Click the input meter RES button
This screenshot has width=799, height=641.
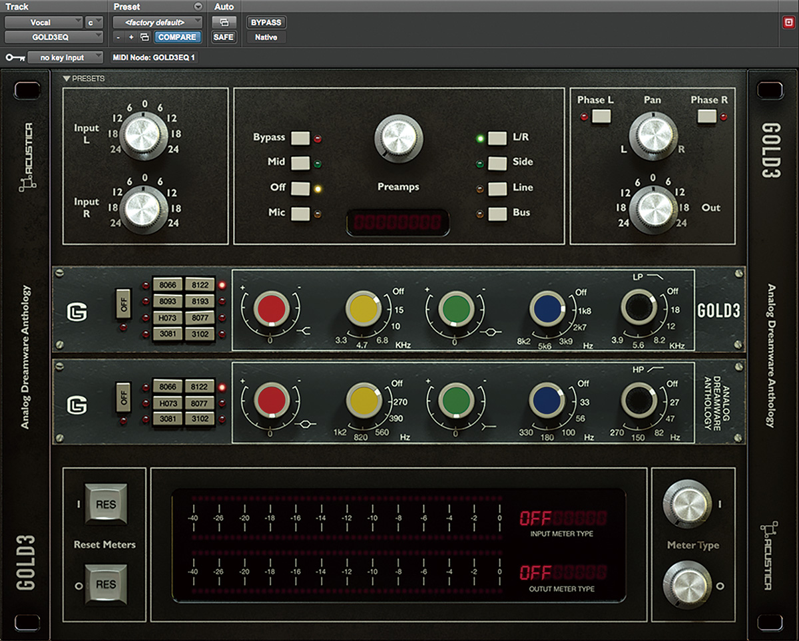(x=106, y=505)
